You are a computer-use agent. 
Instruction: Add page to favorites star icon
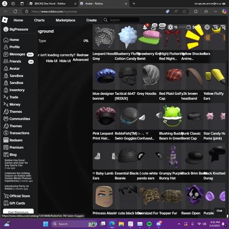[185, 11]
